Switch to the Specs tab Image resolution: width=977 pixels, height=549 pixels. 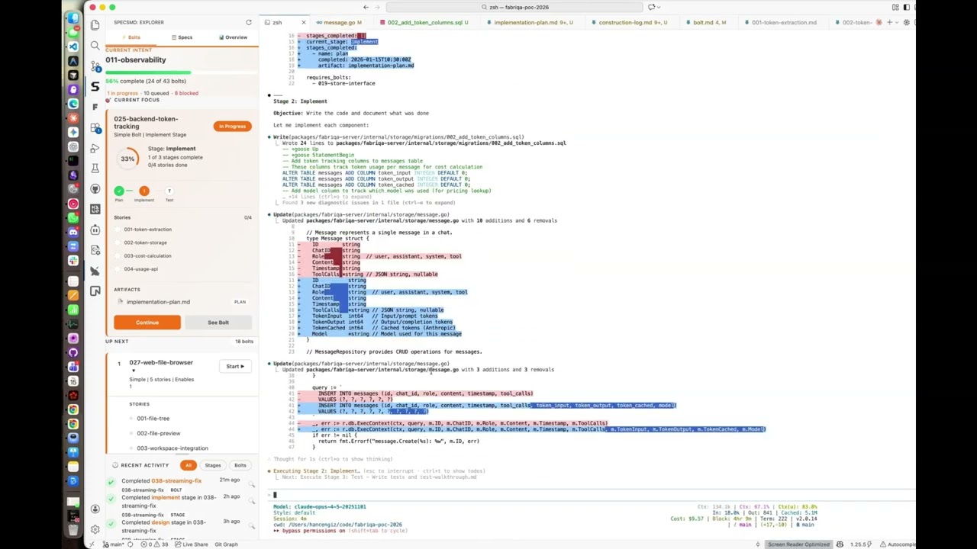pyautogui.click(x=182, y=37)
